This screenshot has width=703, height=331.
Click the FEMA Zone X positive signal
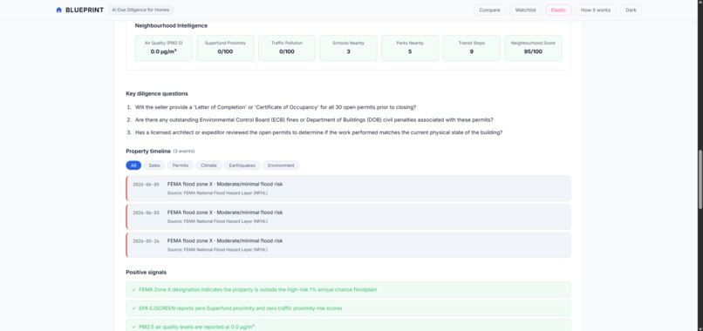point(348,289)
